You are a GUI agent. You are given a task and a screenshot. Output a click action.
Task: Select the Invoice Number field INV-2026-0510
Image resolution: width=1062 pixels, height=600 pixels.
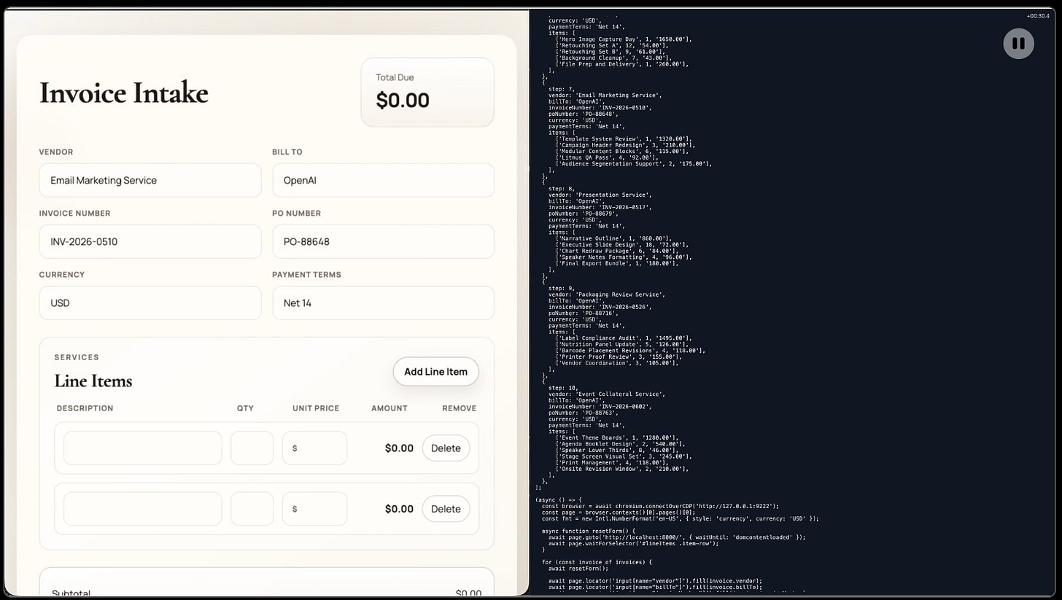pos(150,241)
